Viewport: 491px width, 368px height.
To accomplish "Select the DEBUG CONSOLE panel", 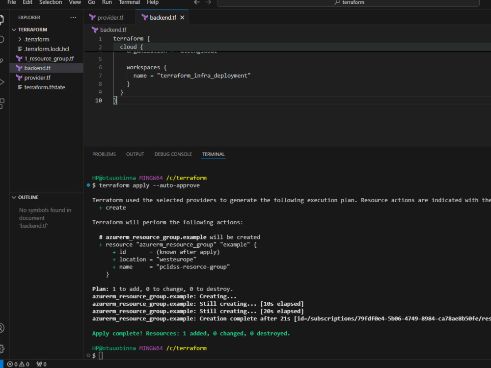I will pyautogui.click(x=173, y=154).
